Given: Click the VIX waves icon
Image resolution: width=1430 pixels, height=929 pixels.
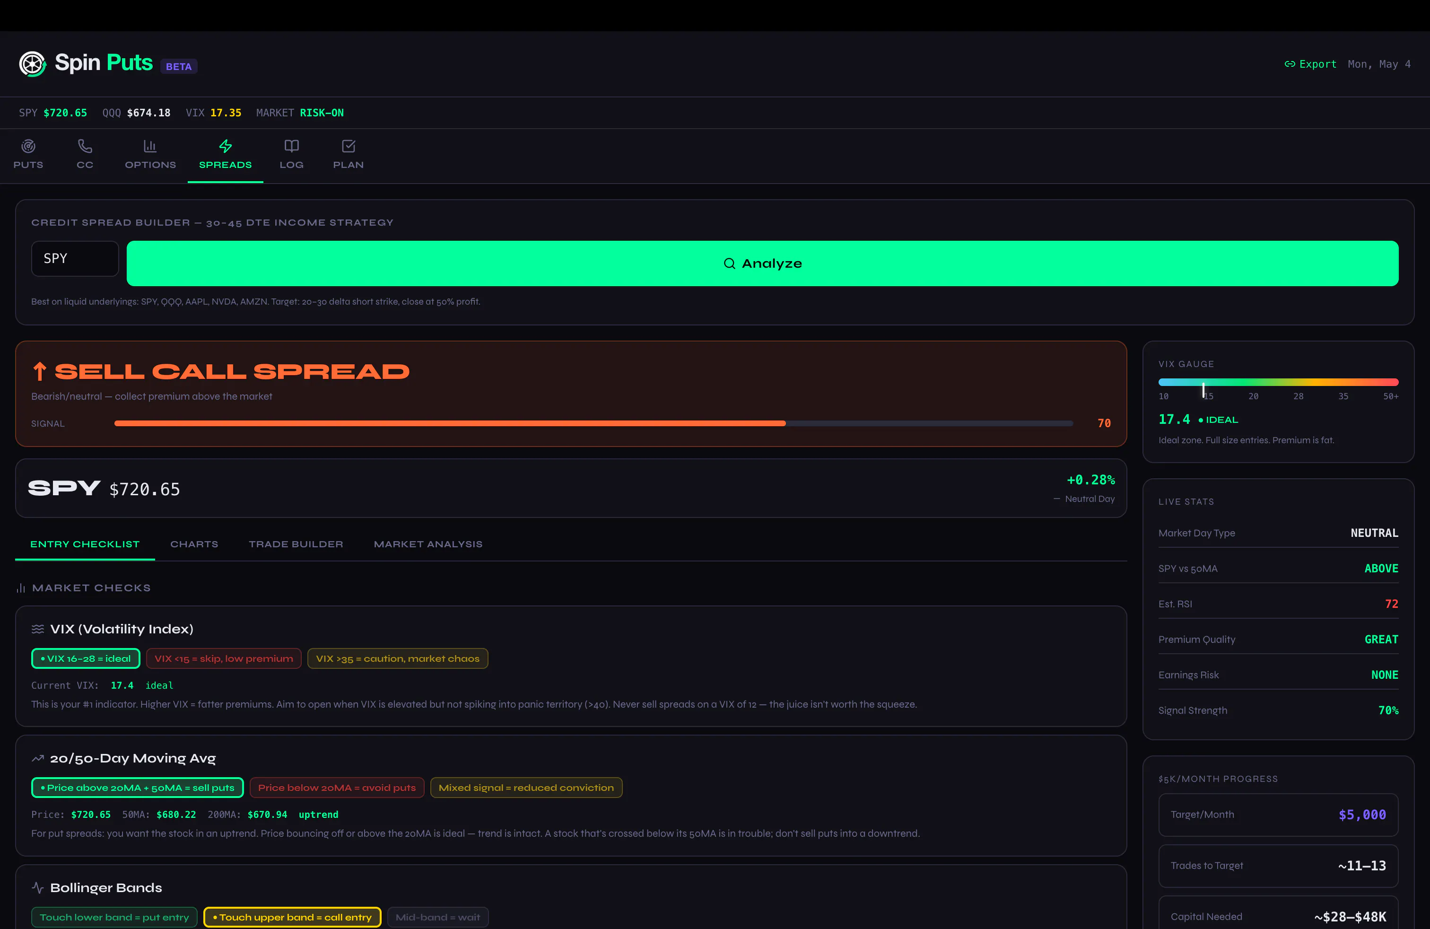Looking at the screenshot, I should pos(38,629).
